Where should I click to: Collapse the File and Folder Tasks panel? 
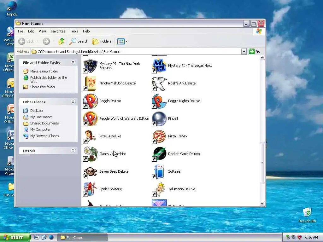[73, 62]
